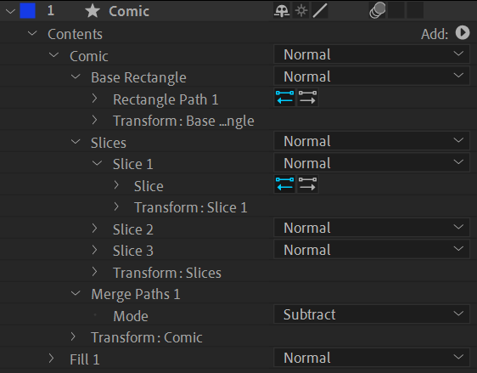Click the blue layer label color swatch

coord(27,11)
